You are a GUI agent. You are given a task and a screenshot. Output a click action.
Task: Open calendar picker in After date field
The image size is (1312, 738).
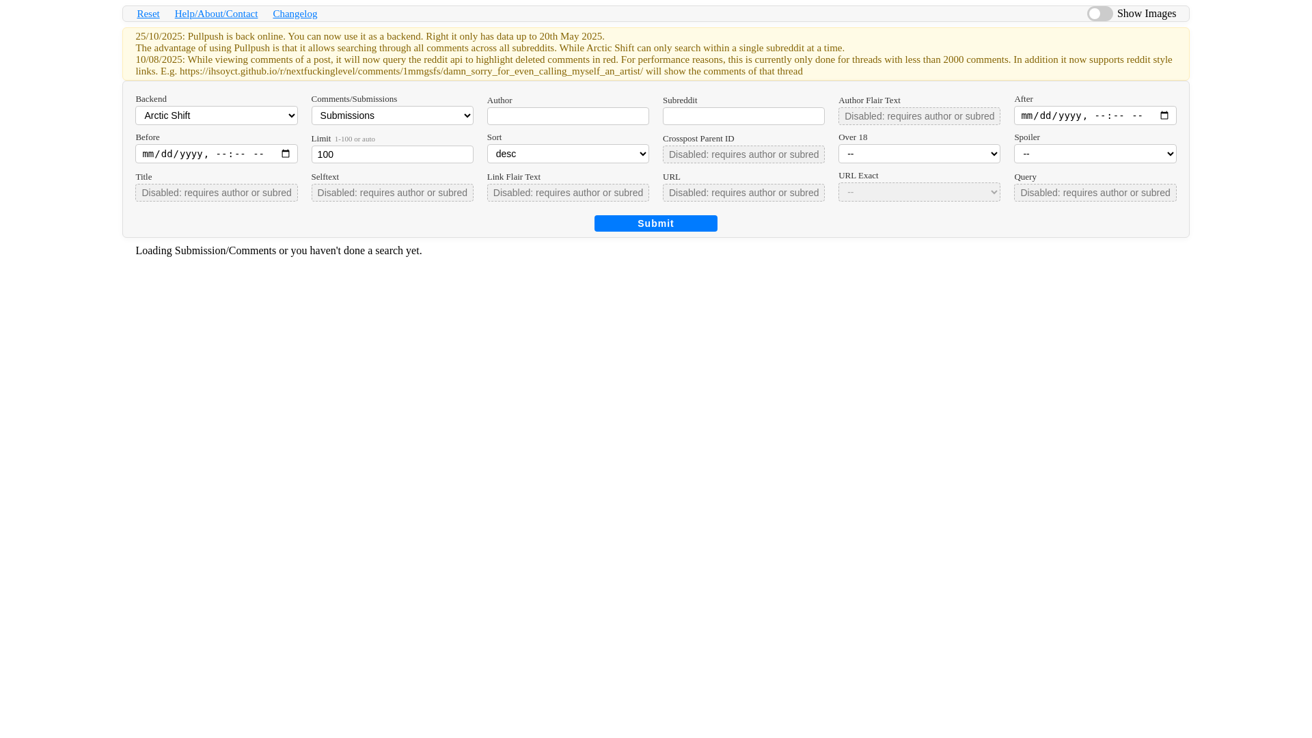pos(1164,115)
